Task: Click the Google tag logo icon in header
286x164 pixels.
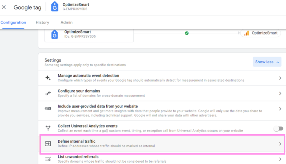Action: (54, 7)
